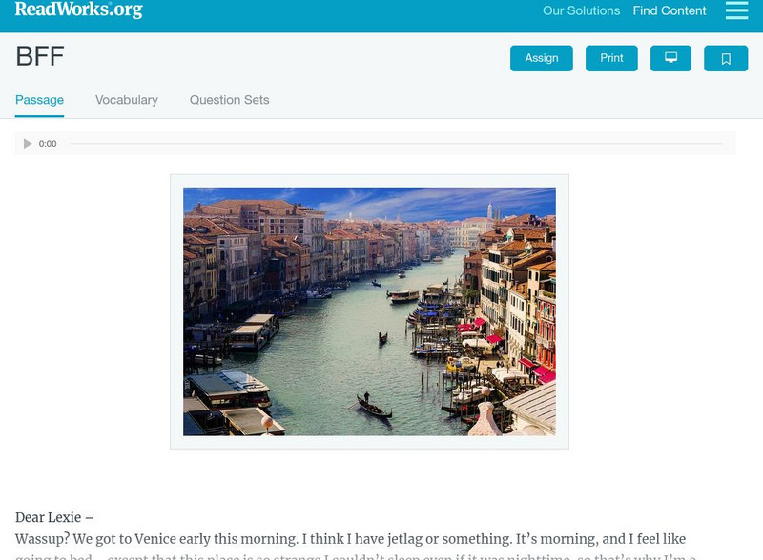Click the projector/monitor view icon button
The image size is (763, 560).
click(670, 58)
